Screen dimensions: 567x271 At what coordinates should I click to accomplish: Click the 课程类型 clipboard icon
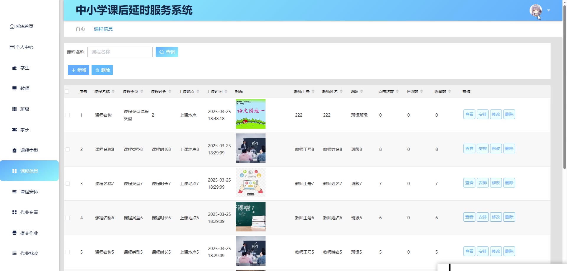point(14,150)
